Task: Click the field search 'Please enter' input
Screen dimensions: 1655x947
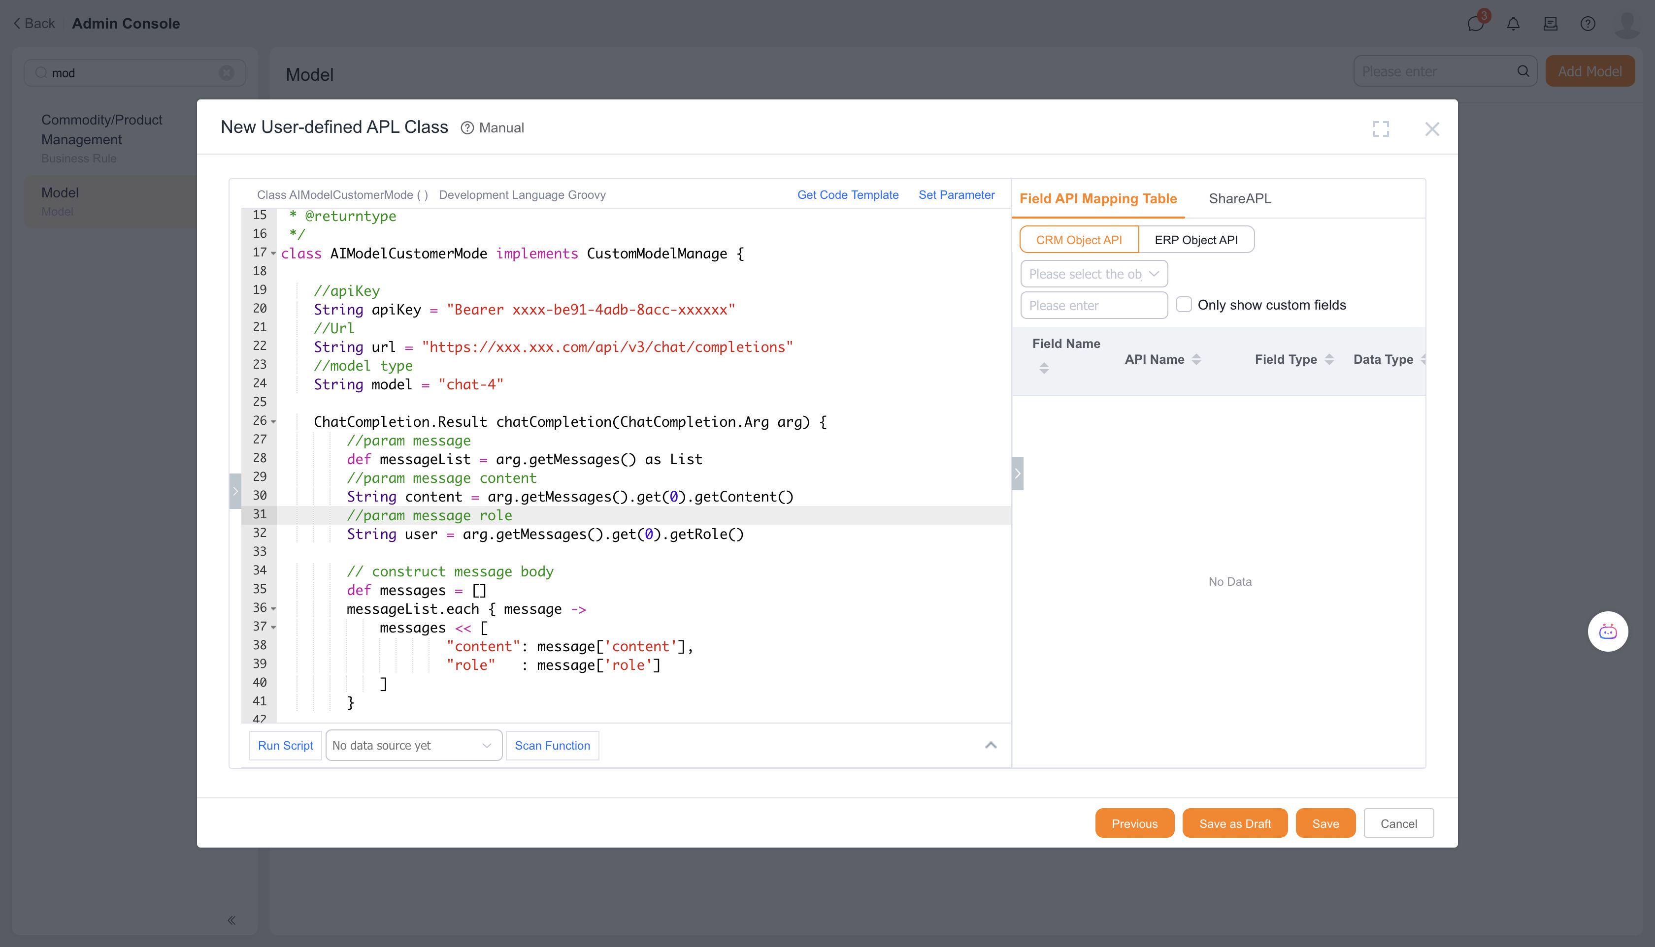Action: [1093, 306]
